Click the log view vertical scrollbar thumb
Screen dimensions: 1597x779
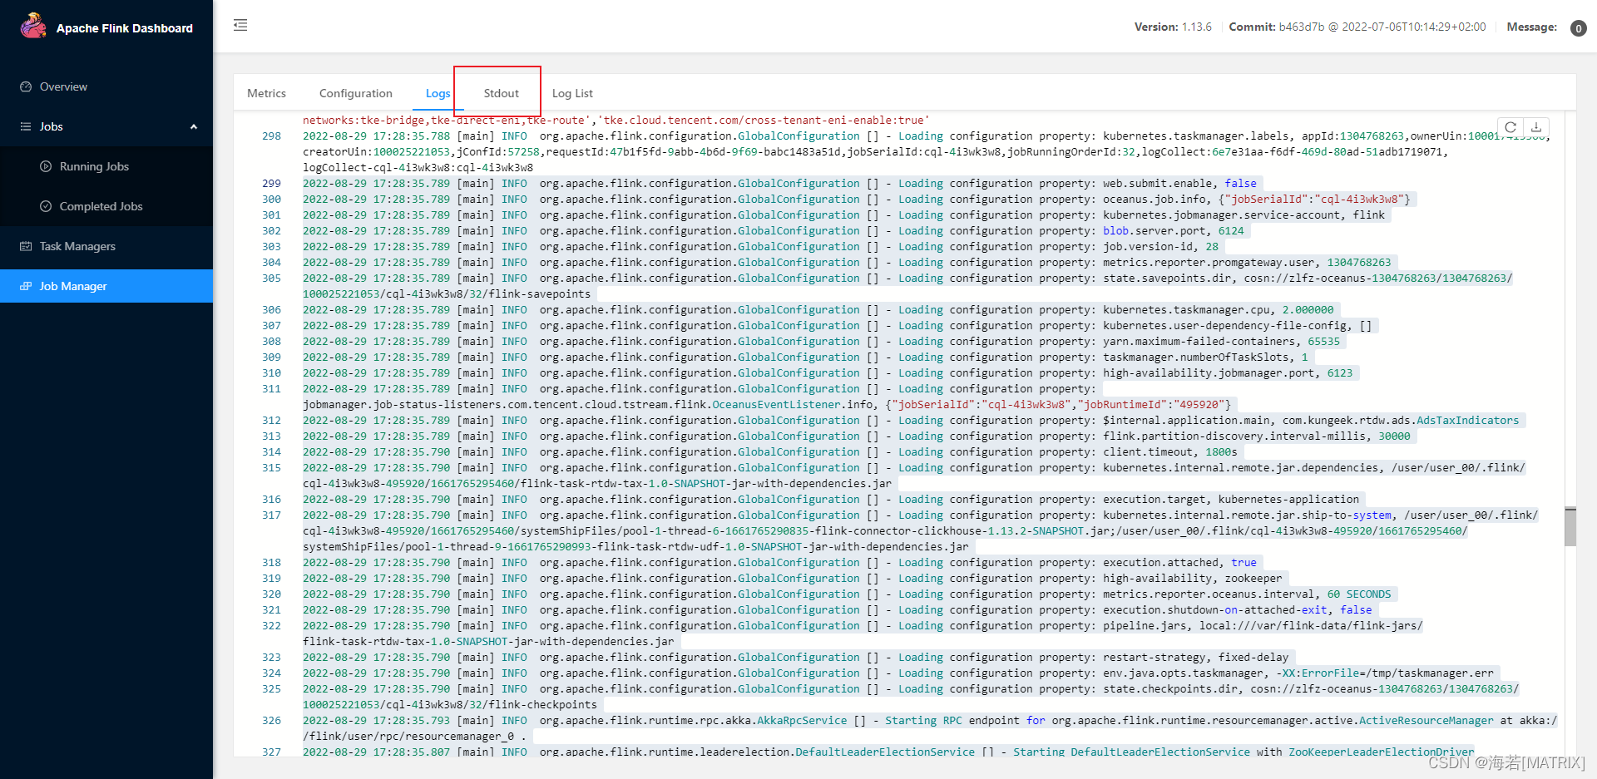1570,526
